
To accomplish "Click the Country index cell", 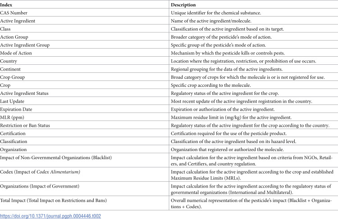I will point(9,61).
